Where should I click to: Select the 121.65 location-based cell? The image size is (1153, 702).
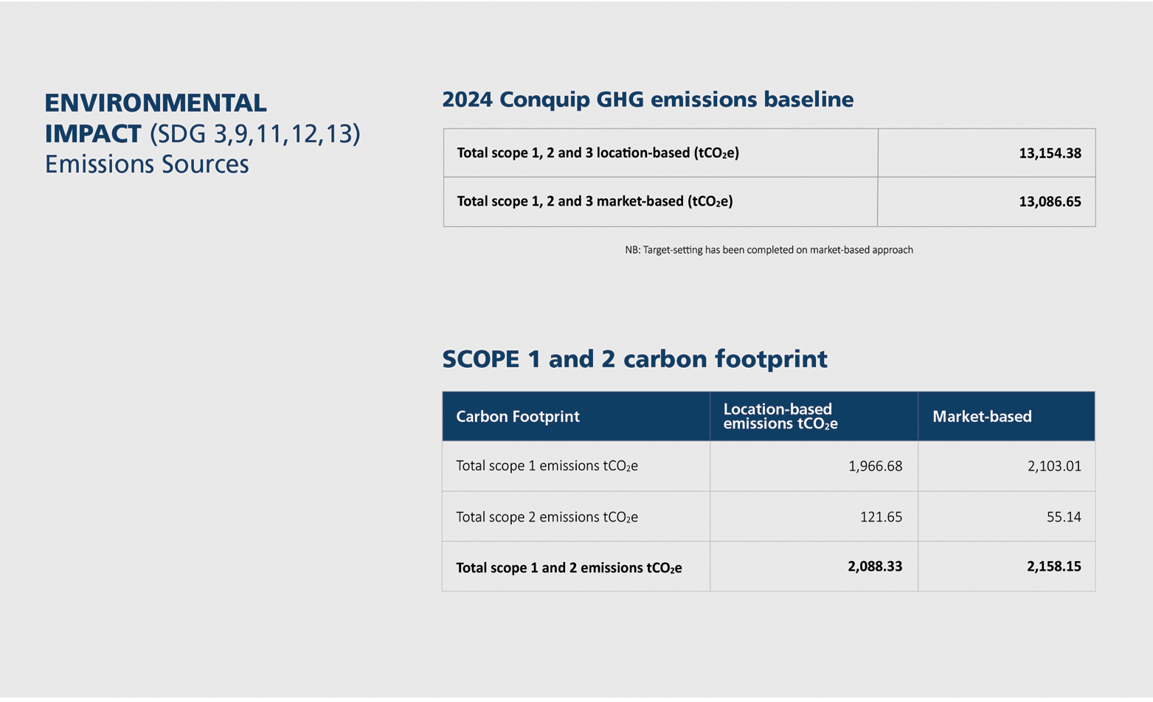881,517
